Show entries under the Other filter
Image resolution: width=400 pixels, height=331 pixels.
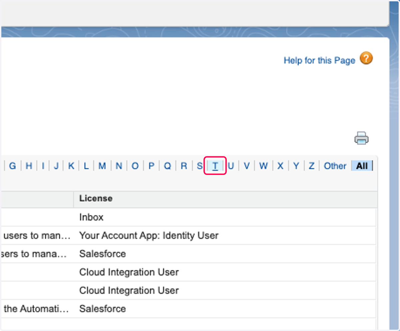pos(335,166)
